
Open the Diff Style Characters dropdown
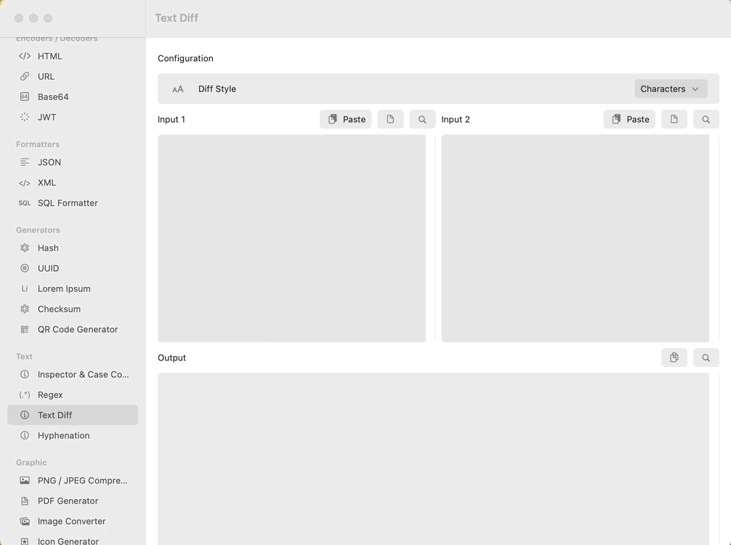671,89
